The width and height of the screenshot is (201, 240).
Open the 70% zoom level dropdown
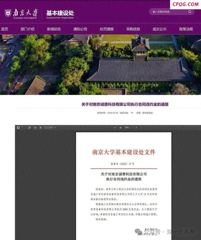point(131,128)
